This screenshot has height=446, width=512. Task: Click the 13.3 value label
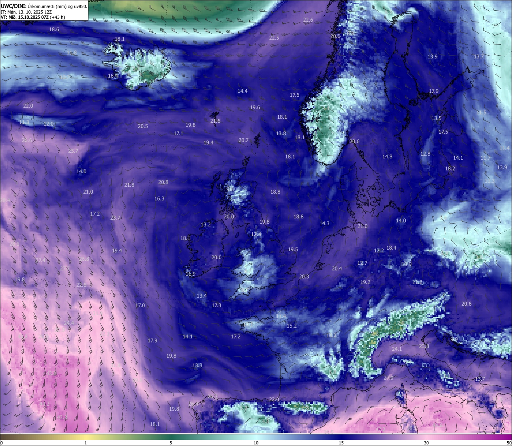click(197, 366)
